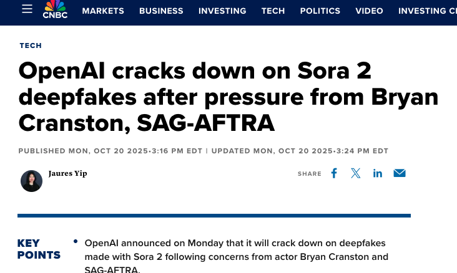
Task: Open the Investing Club nav item
Action: tap(427, 11)
